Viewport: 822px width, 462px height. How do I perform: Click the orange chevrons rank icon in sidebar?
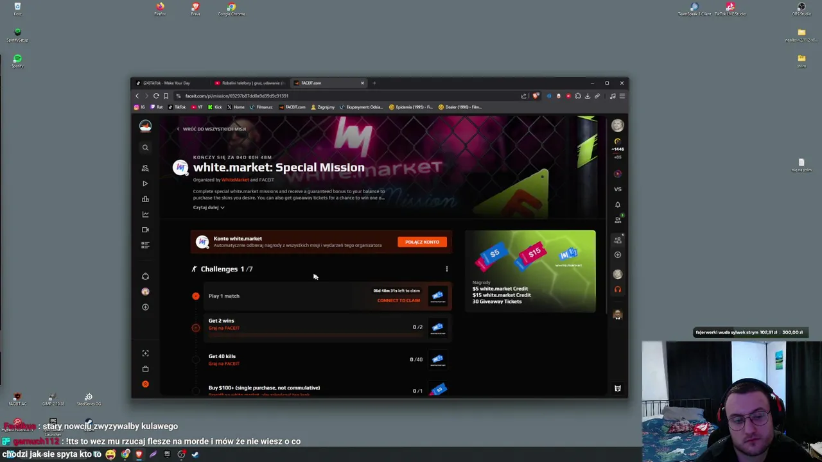click(145, 384)
